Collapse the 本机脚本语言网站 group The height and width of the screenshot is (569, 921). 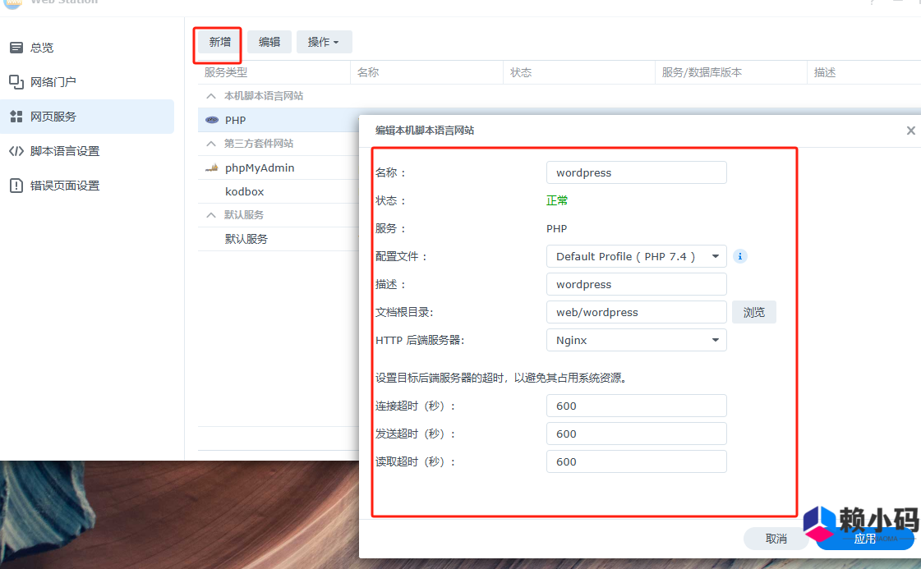point(210,95)
